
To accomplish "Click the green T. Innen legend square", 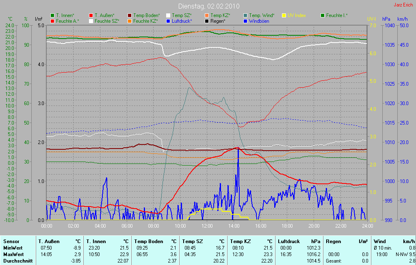I will coord(52,15).
